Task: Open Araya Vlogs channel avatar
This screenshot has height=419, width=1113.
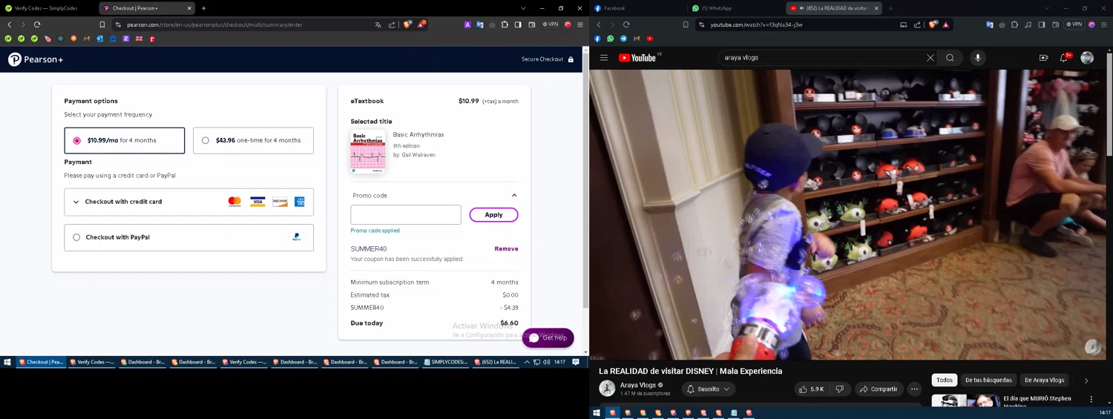Action: pyautogui.click(x=607, y=388)
